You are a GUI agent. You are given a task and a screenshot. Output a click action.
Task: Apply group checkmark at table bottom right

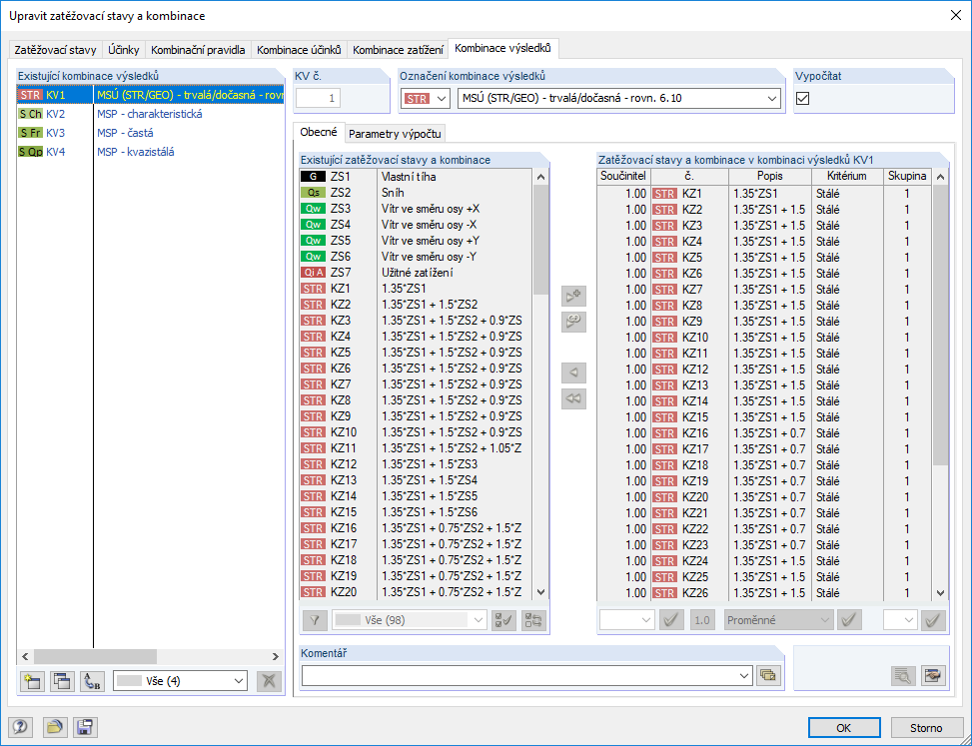[x=934, y=620]
